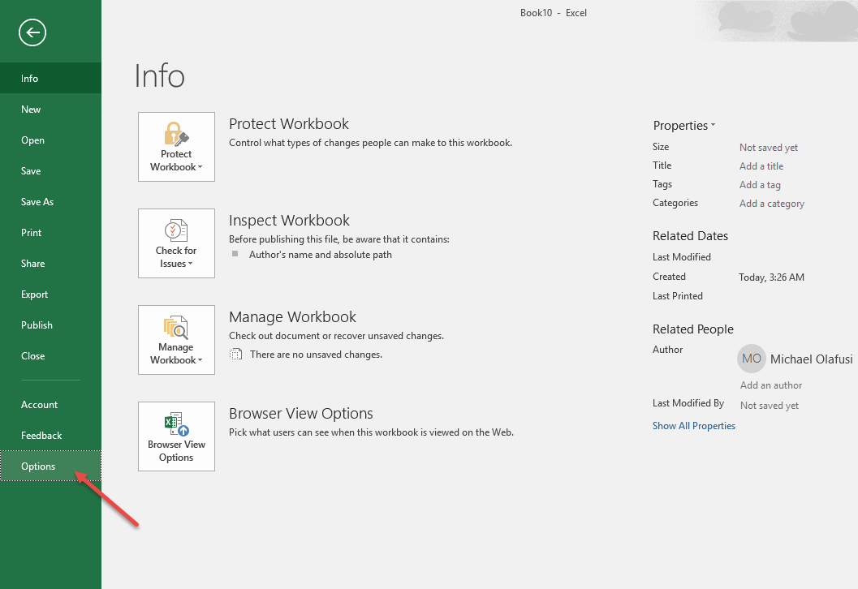Click the Michael Olafusi author name
Screen dimensions: 858x589
click(x=811, y=359)
